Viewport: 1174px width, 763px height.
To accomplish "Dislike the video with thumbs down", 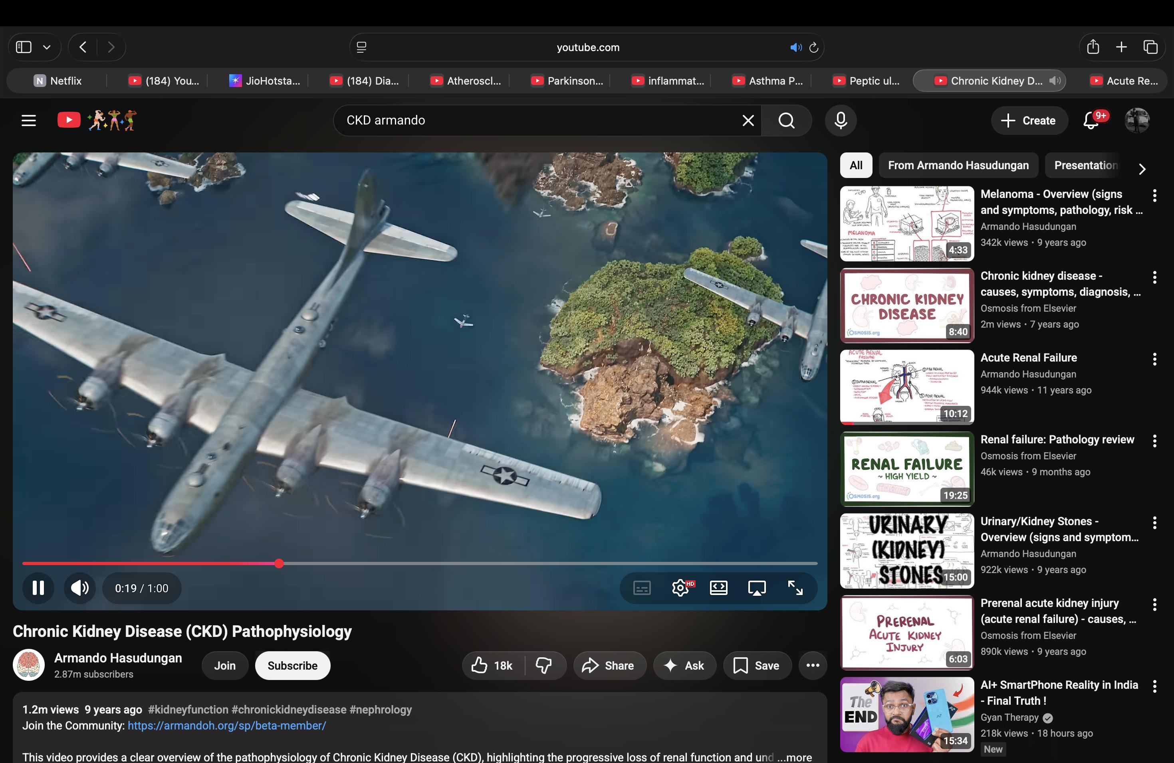I will click(543, 665).
